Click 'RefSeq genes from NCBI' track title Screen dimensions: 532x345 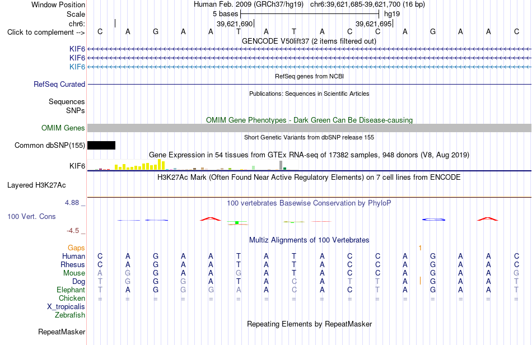tap(309, 76)
